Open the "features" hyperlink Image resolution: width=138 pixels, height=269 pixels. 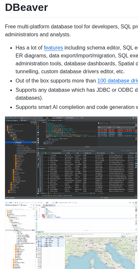click(53, 48)
